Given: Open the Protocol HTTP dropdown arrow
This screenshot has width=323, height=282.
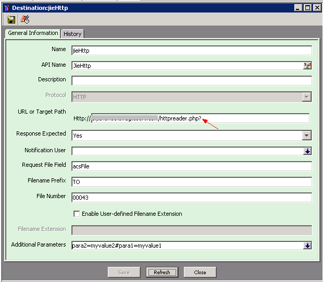Looking at the screenshot, I should pos(307,97).
